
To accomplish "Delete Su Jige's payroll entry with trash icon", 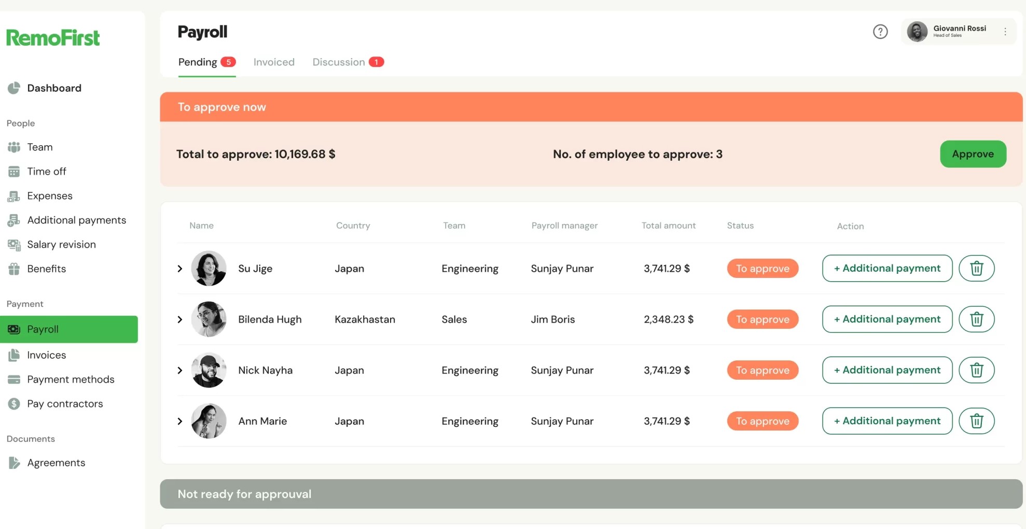I will (x=976, y=268).
